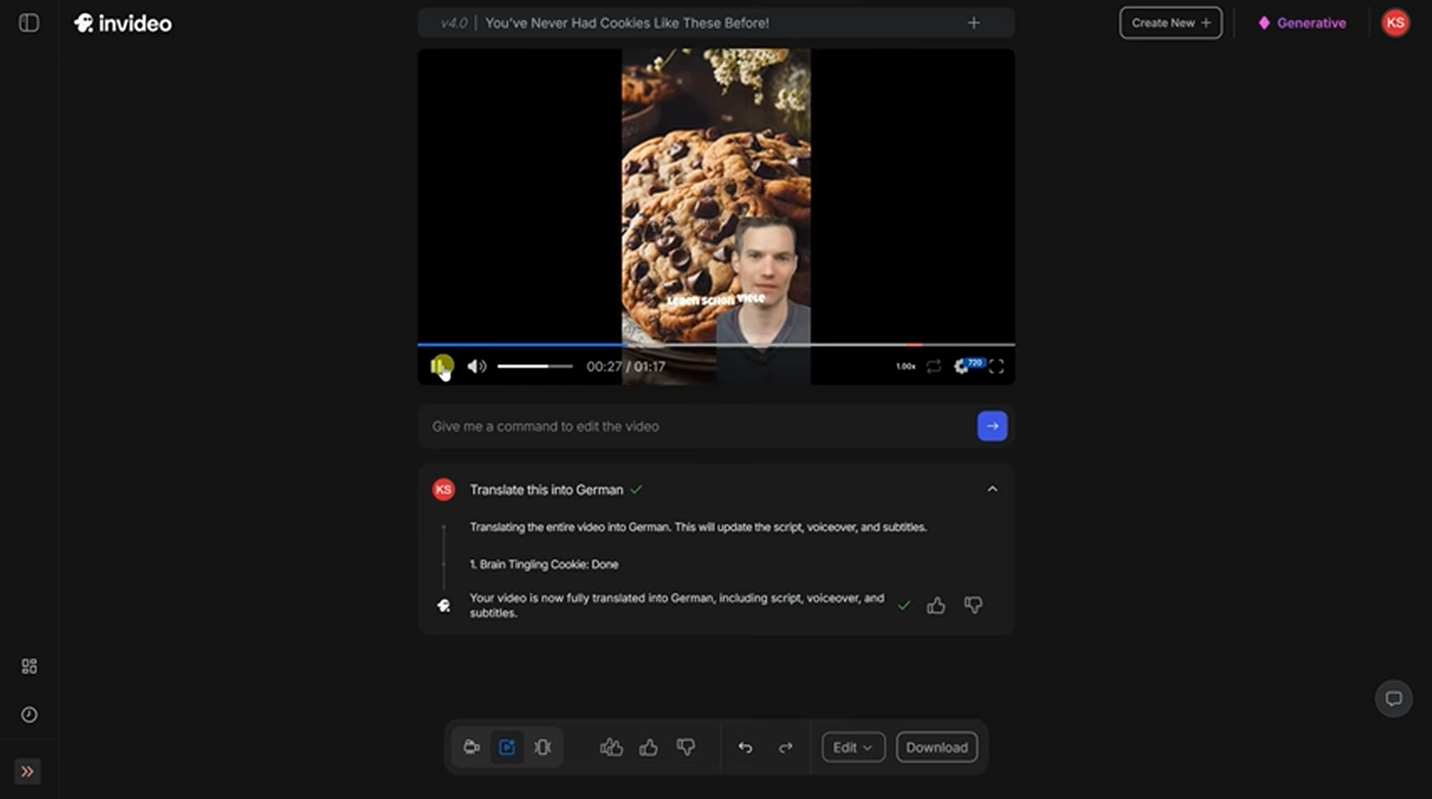1432x799 pixels.
Task: Undo the last edit
Action: pos(745,747)
